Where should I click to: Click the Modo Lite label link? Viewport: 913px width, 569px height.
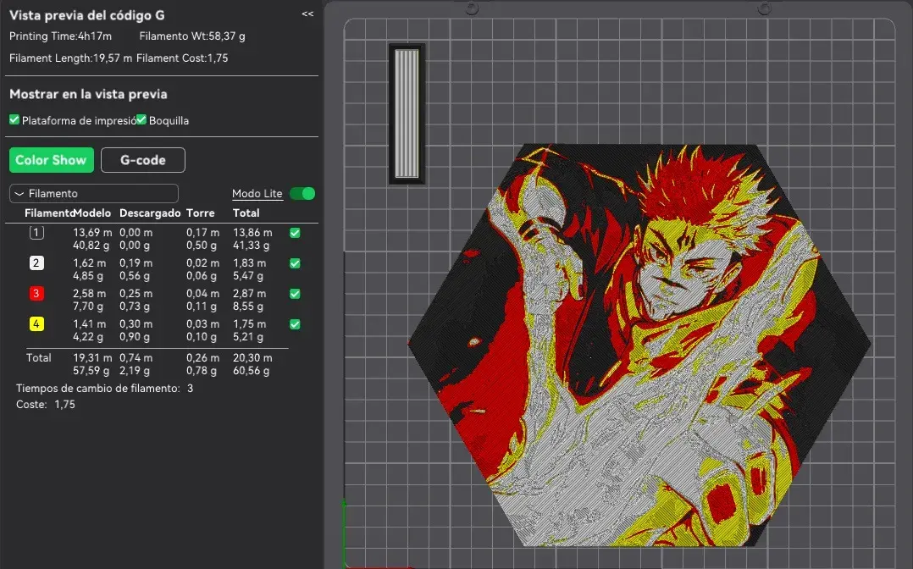(x=257, y=193)
